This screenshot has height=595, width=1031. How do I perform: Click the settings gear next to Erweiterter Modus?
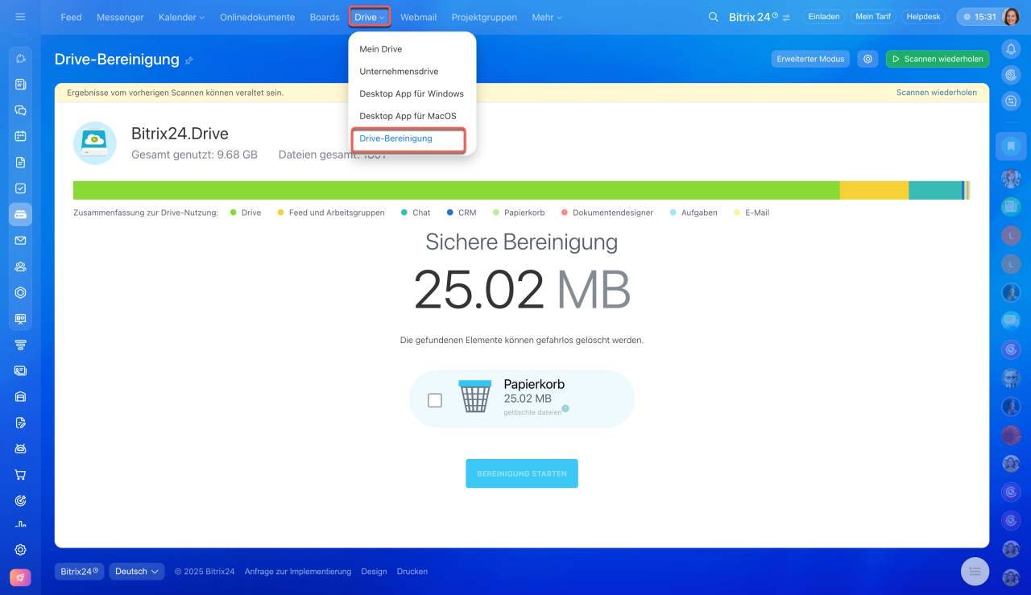click(867, 59)
